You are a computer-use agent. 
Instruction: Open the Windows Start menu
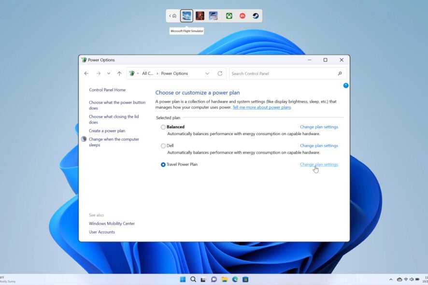tap(183, 279)
